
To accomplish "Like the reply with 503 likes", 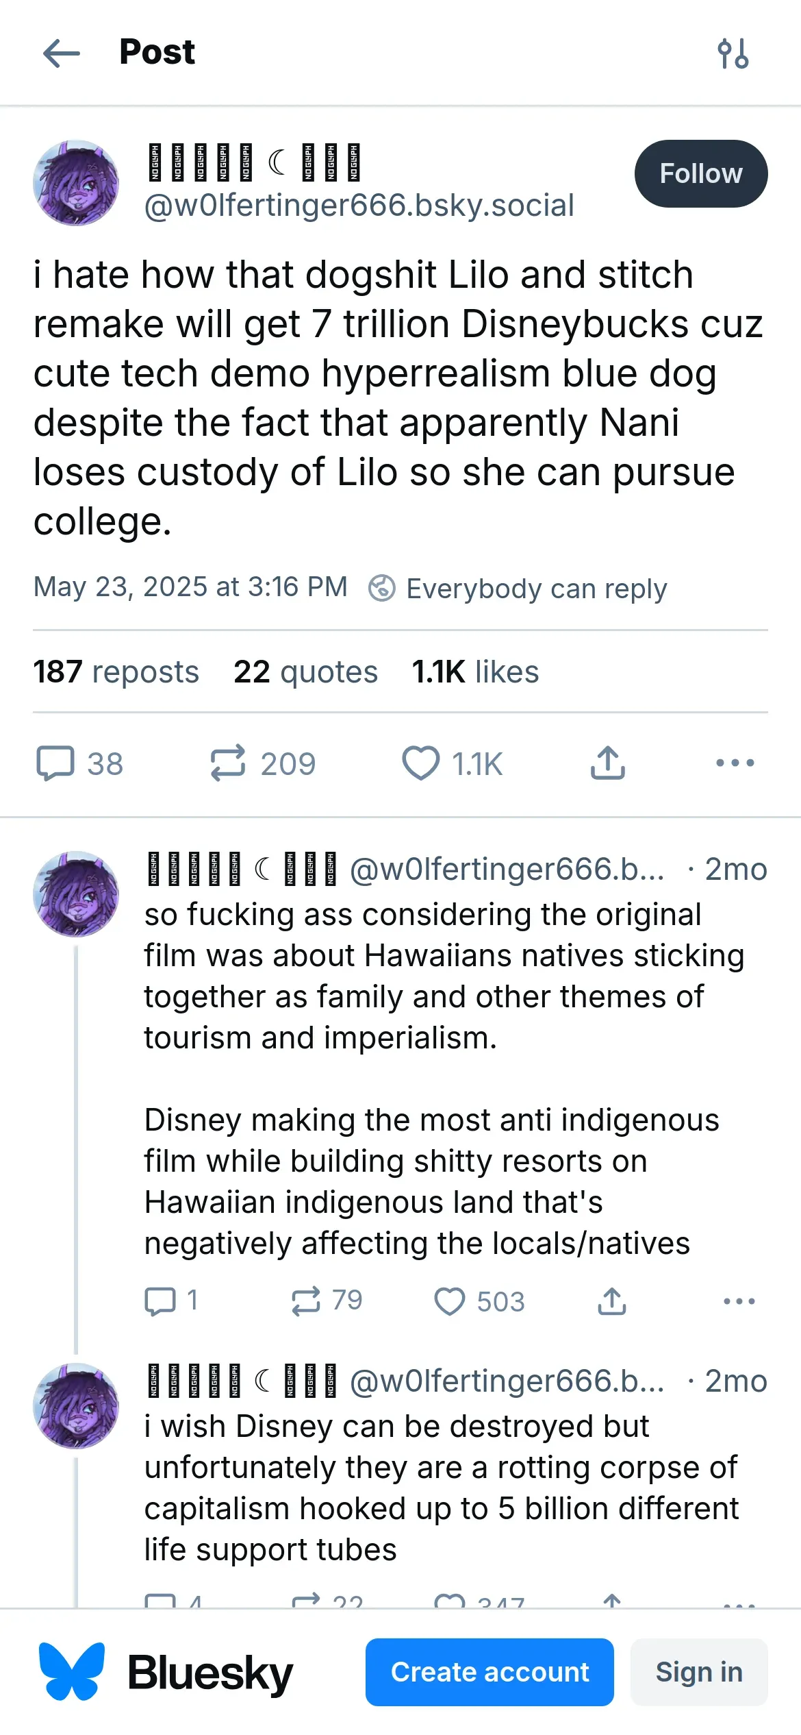I will (x=450, y=1301).
